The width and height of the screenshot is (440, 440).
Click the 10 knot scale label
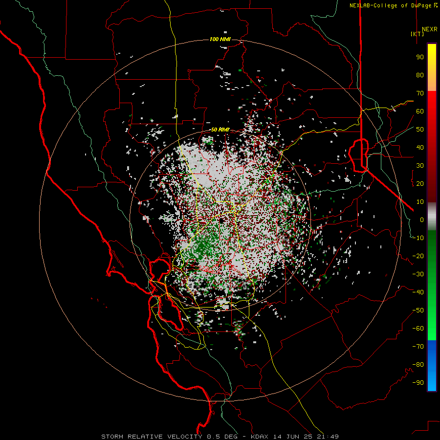(x=420, y=202)
